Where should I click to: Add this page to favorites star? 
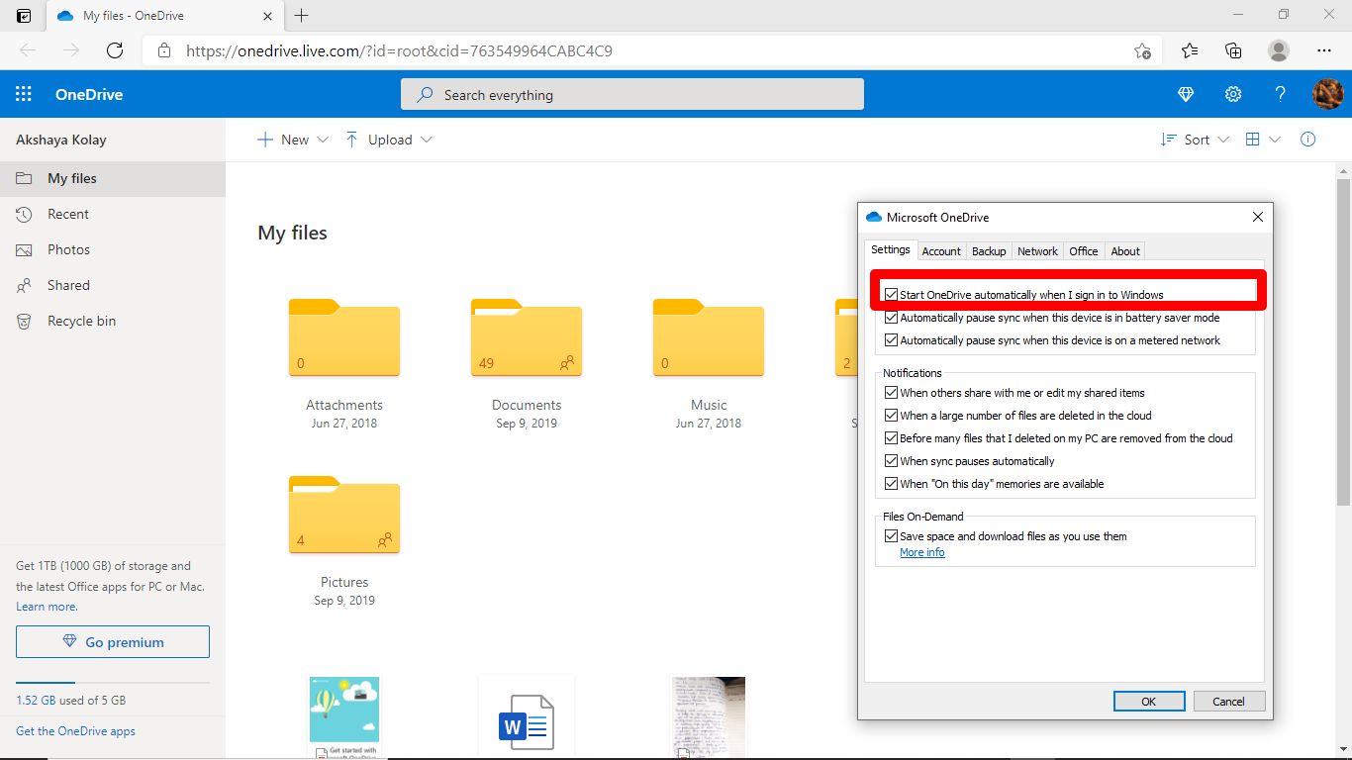click(1142, 50)
